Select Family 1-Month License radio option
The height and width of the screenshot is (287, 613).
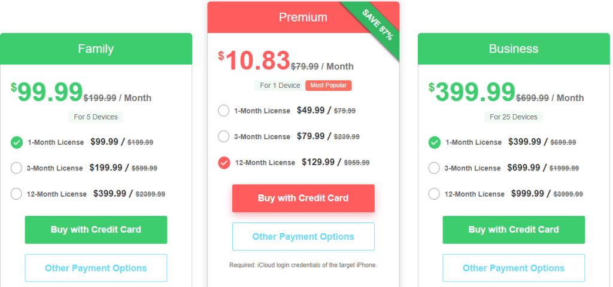pyautogui.click(x=16, y=142)
